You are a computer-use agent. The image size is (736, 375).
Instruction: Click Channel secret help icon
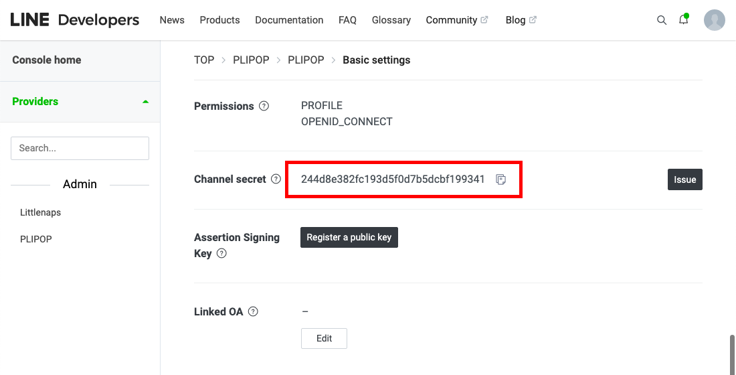click(x=276, y=179)
